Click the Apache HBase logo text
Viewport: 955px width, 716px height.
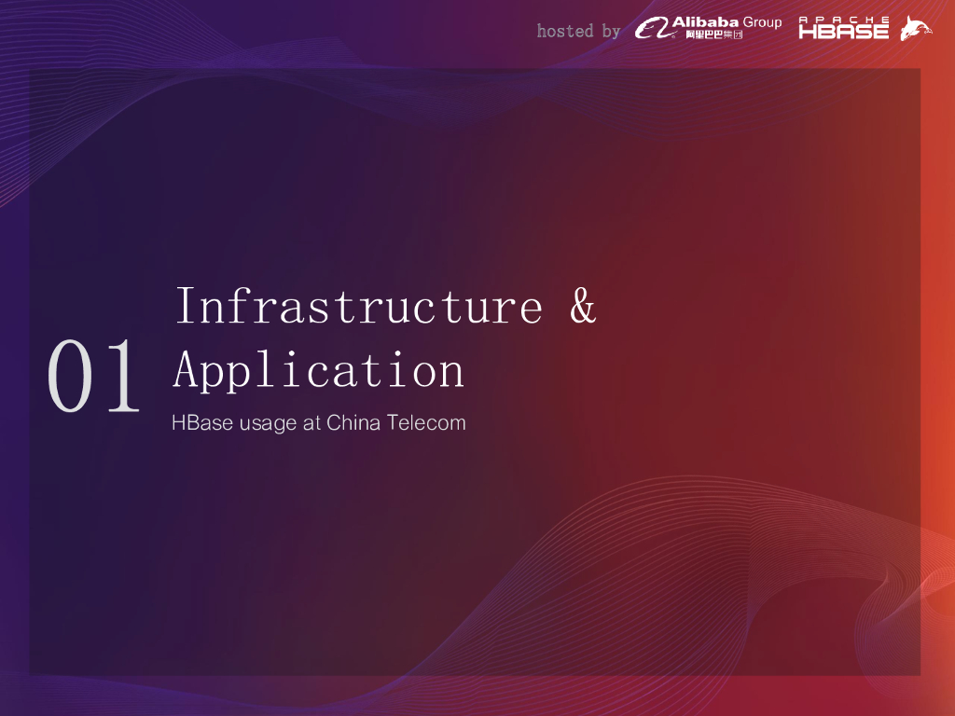pyautogui.click(x=843, y=28)
